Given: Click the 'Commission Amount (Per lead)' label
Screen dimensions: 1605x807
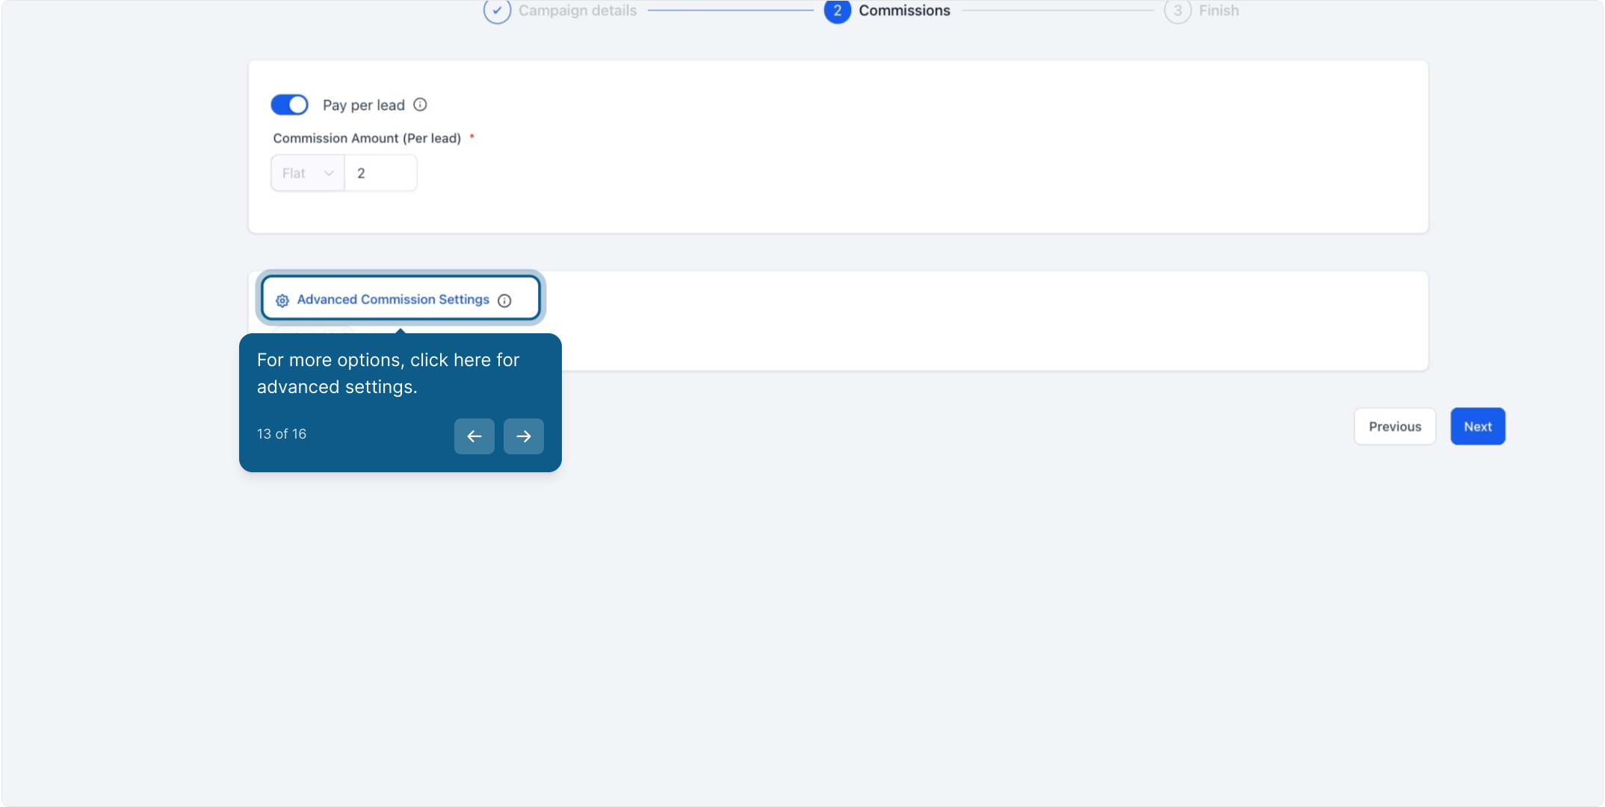Looking at the screenshot, I should (367, 138).
